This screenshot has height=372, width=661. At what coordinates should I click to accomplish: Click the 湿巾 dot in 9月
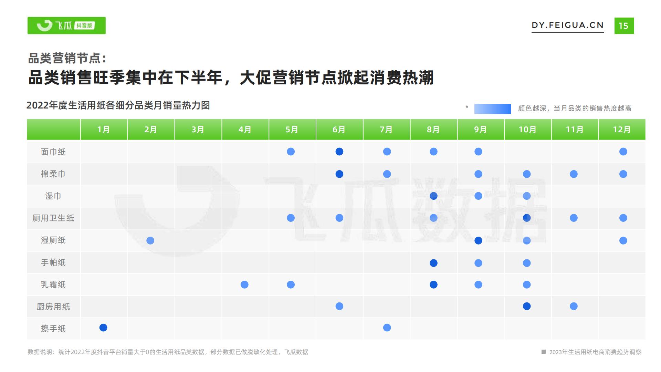tap(478, 196)
